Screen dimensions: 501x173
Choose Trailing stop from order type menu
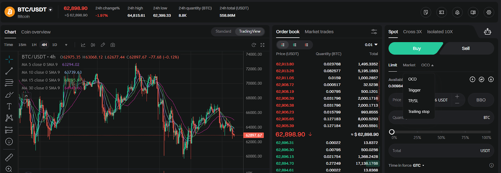click(419, 112)
